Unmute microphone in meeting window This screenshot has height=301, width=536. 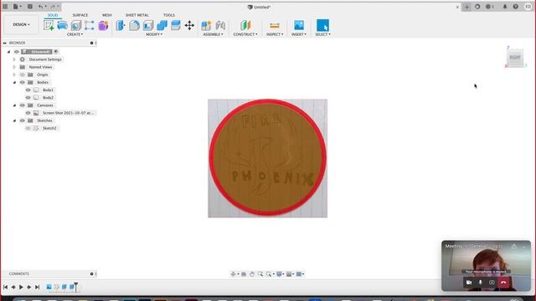pyautogui.click(x=480, y=283)
